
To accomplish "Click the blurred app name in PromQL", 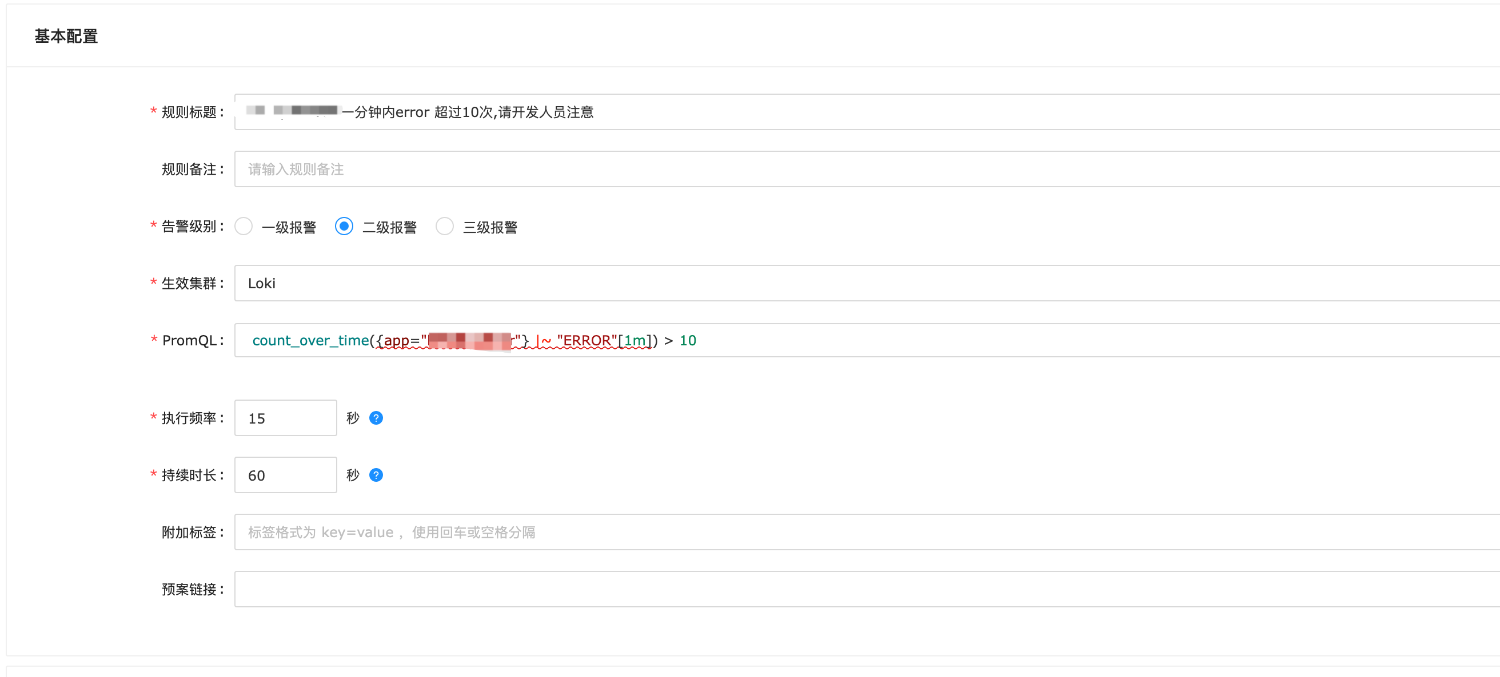I will pyautogui.click(x=469, y=340).
